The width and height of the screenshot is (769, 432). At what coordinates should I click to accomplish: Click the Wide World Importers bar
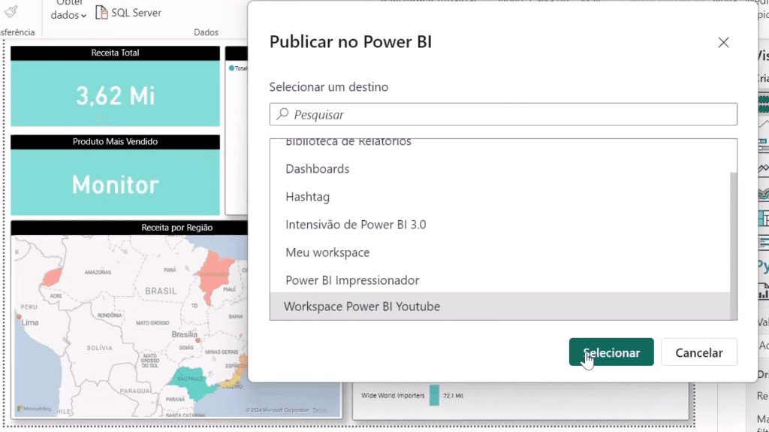click(x=435, y=396)
